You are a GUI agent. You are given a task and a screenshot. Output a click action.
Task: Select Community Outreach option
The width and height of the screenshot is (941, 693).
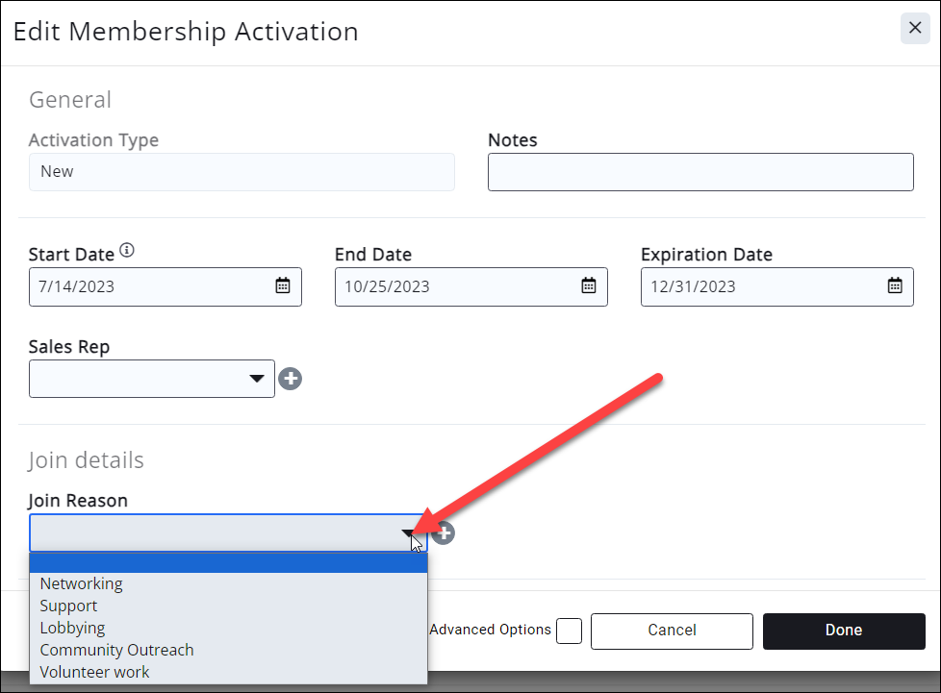[116, 650]
